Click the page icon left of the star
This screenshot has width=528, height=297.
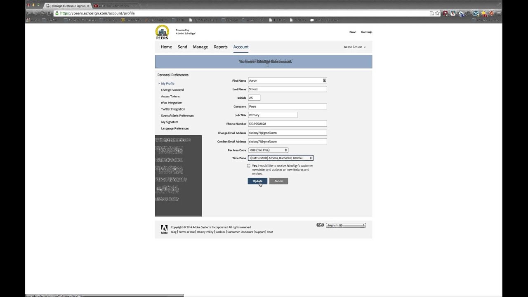[x=431, y=13]
